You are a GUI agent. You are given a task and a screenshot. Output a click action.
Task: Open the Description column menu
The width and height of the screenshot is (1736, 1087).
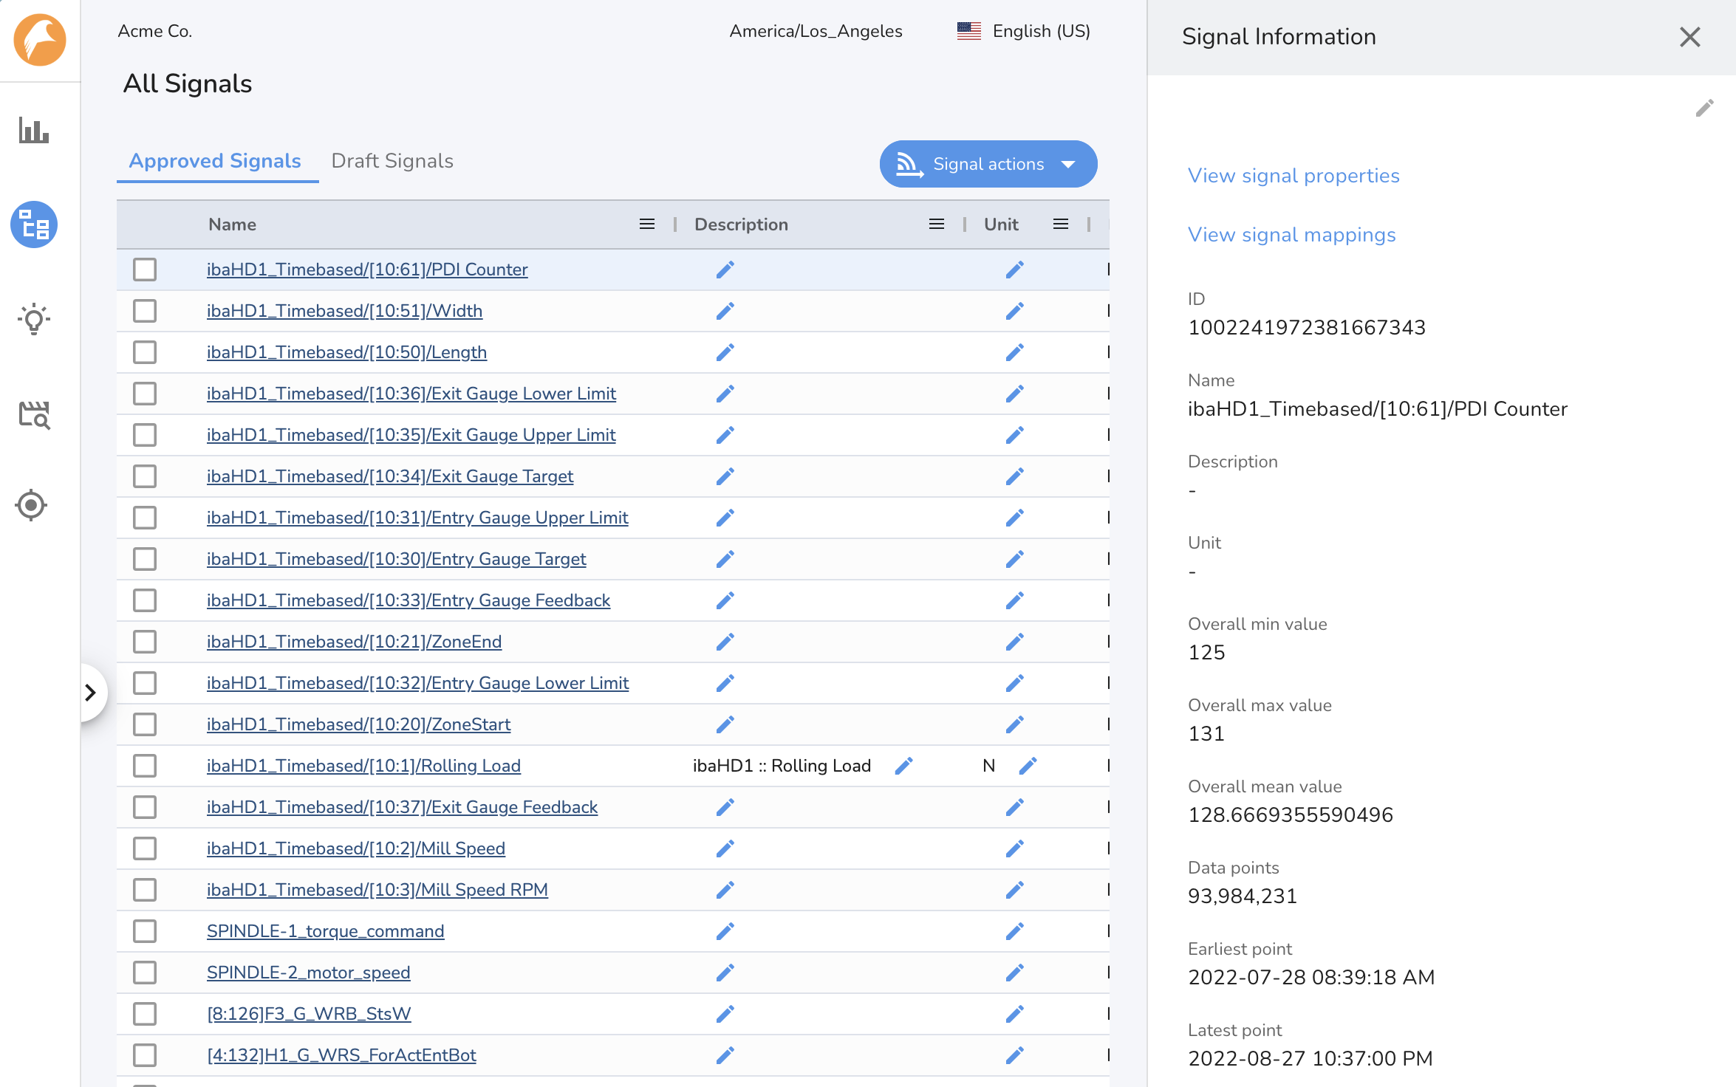[937, 224]
